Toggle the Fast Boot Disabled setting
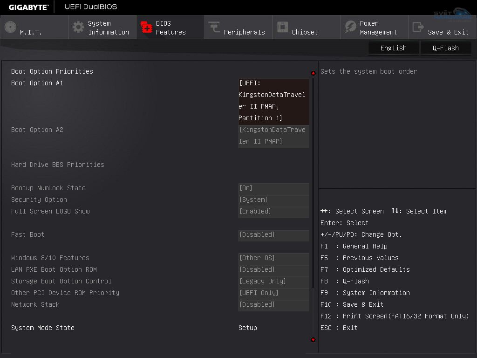Screen dimensions: 477x358 click(x=273, y=234)
